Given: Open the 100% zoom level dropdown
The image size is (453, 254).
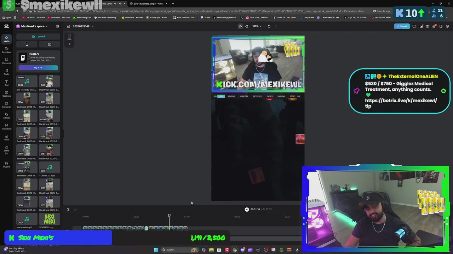Looking at the screenshot, I should click(x=257, y=26).
